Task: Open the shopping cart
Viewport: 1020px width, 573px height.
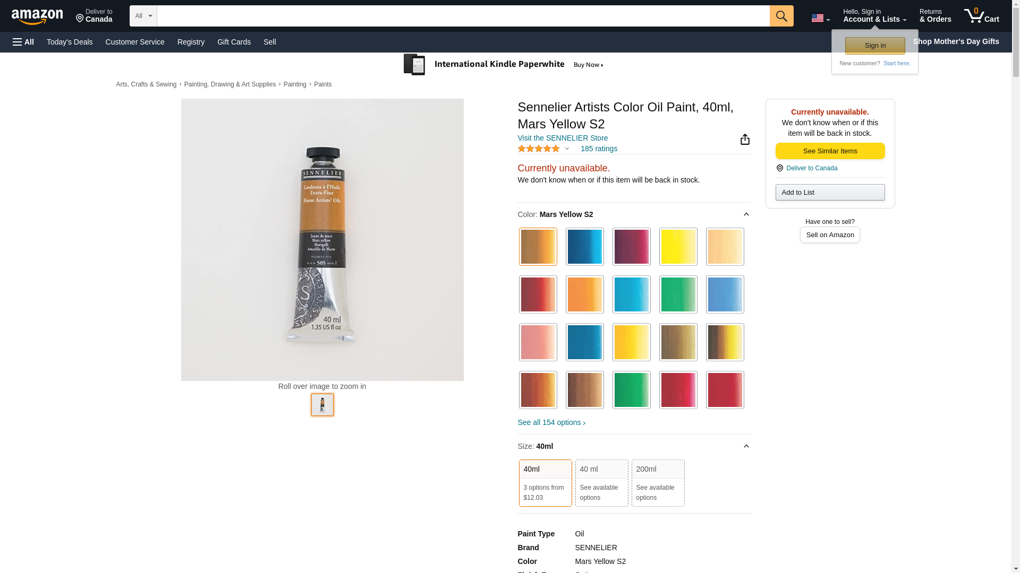Action: click(x=981, y=16)
